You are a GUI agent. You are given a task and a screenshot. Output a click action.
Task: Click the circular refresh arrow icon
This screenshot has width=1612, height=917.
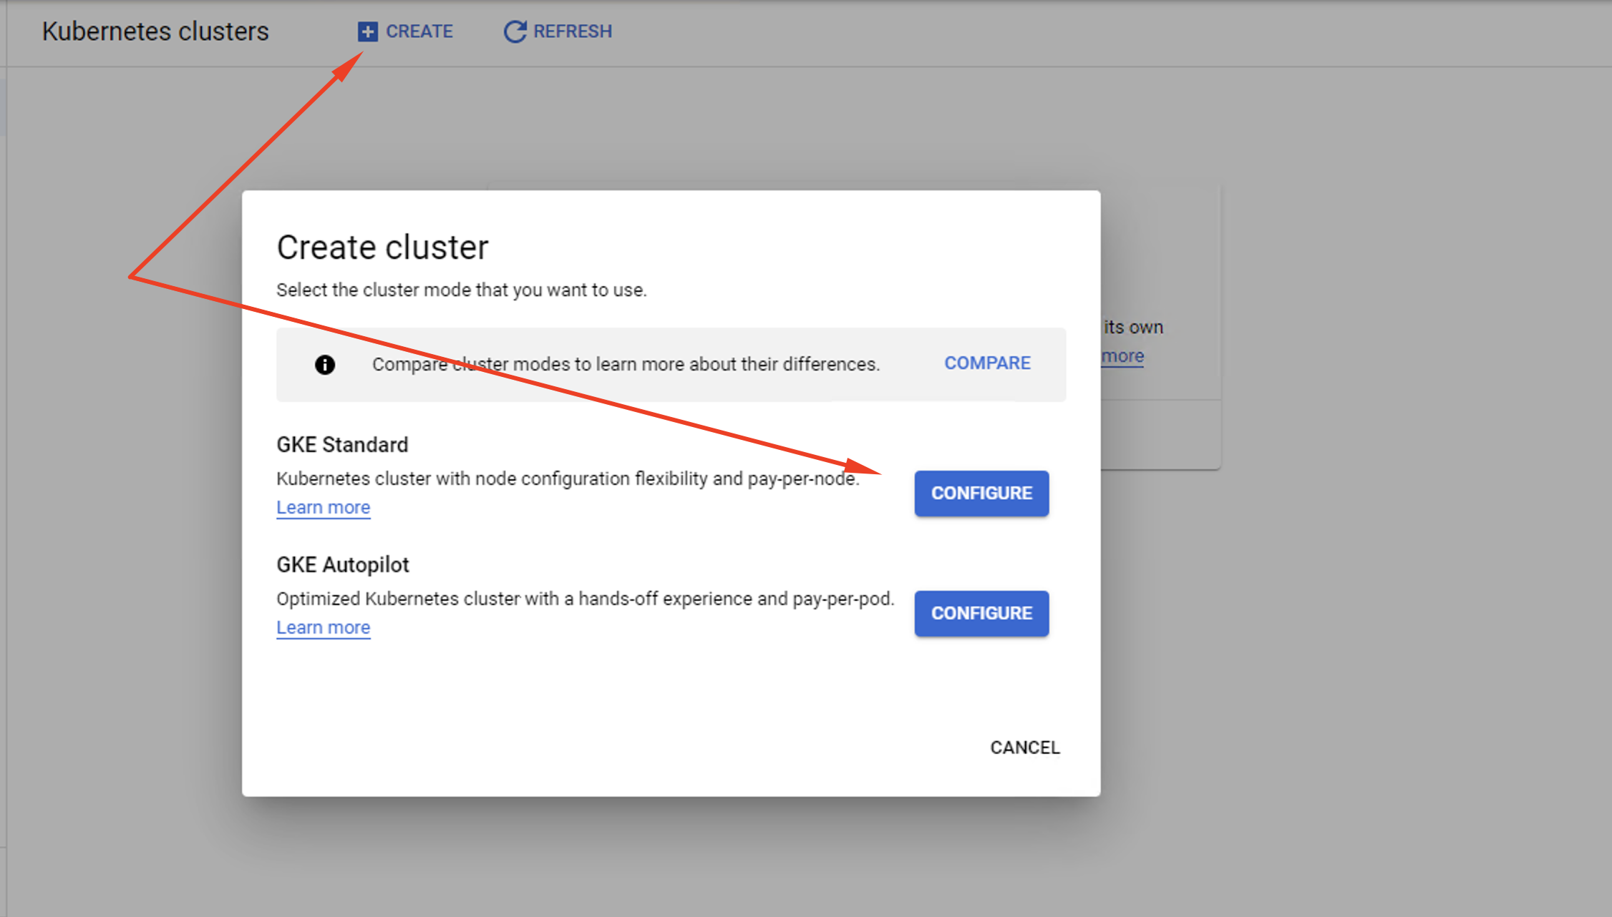(x=515, y=31)
